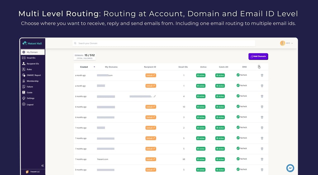The height and width of the screenshot is (175, 318).
Task: Delete the domain with 3 email IDs
Action: (262, 117)
